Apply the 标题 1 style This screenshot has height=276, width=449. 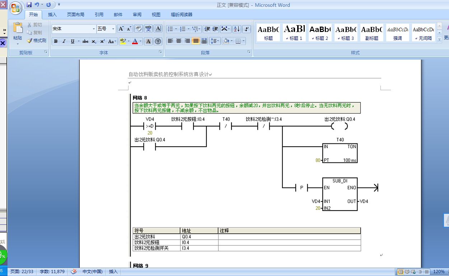point(294,33)
